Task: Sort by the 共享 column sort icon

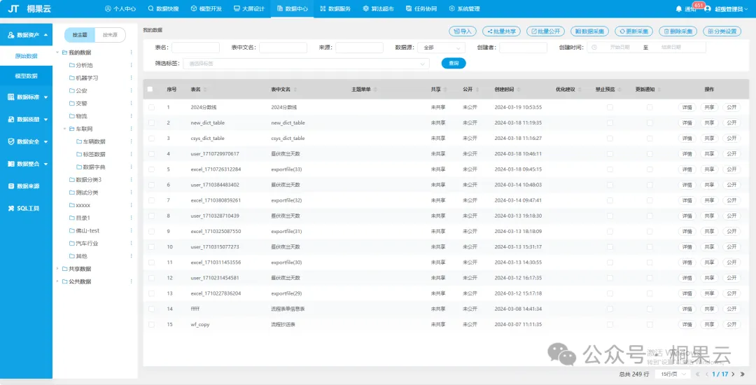Action: [x=445, y=90]
